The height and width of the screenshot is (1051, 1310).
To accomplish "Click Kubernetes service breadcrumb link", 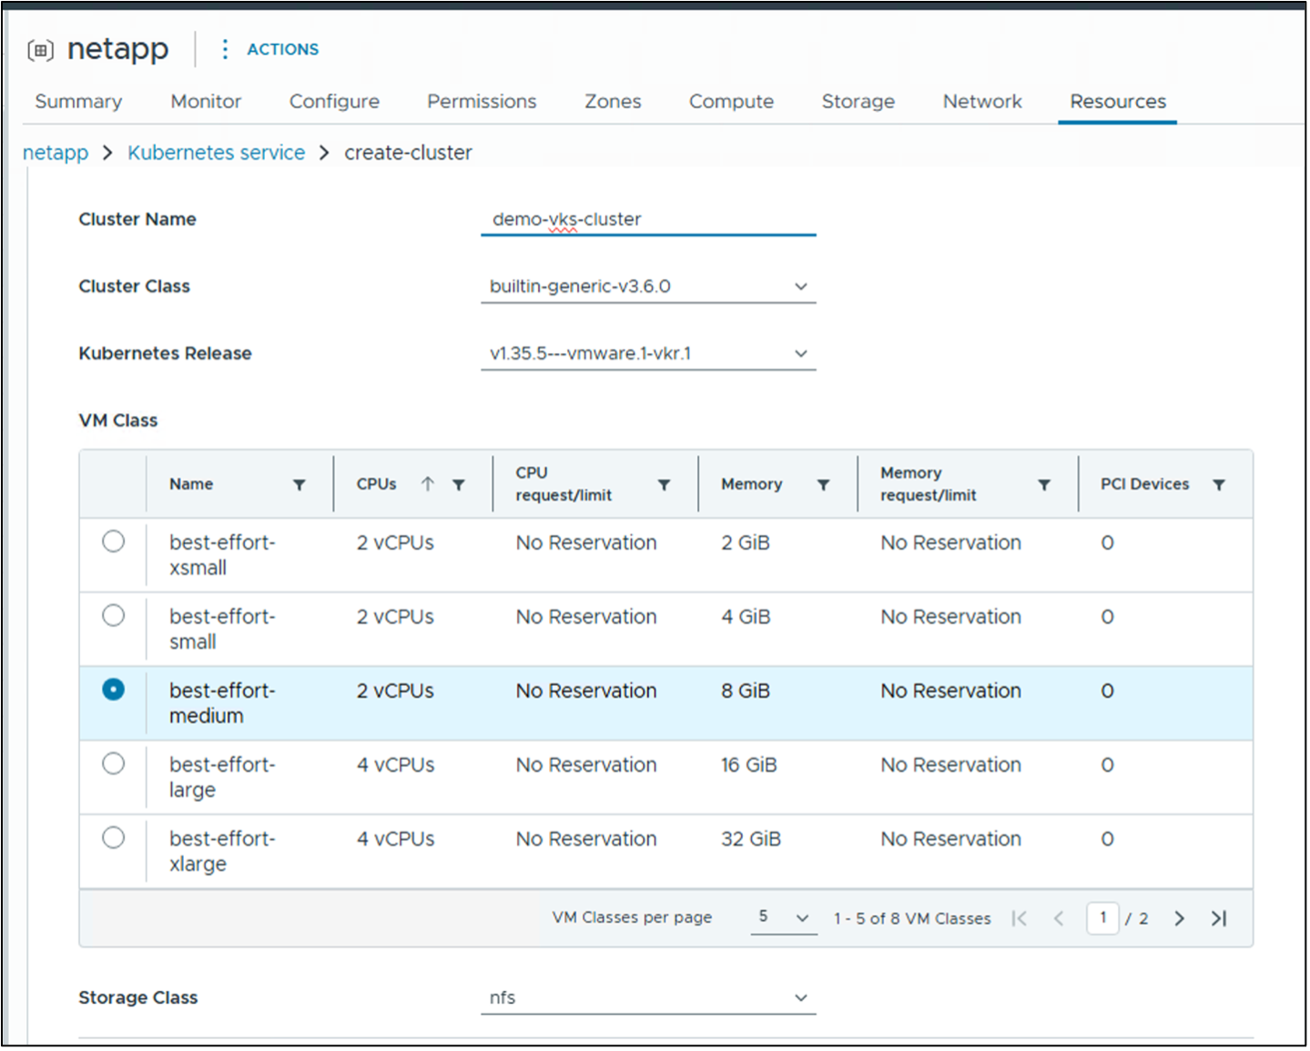I will point(217,153).
